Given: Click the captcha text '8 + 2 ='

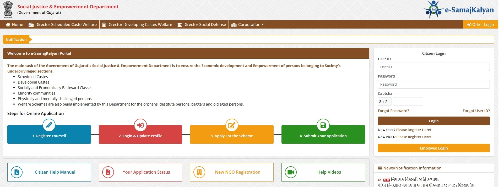Looking at the screenshot, I should (385, 102).
